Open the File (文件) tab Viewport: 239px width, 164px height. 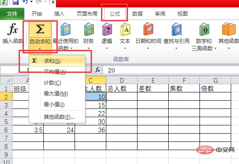tap(12, 14)
